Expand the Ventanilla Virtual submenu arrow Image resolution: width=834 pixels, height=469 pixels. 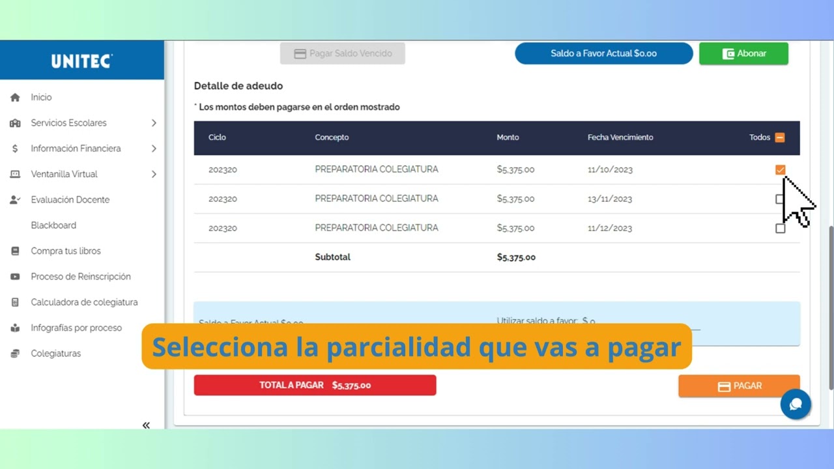[x=154, y=174]
